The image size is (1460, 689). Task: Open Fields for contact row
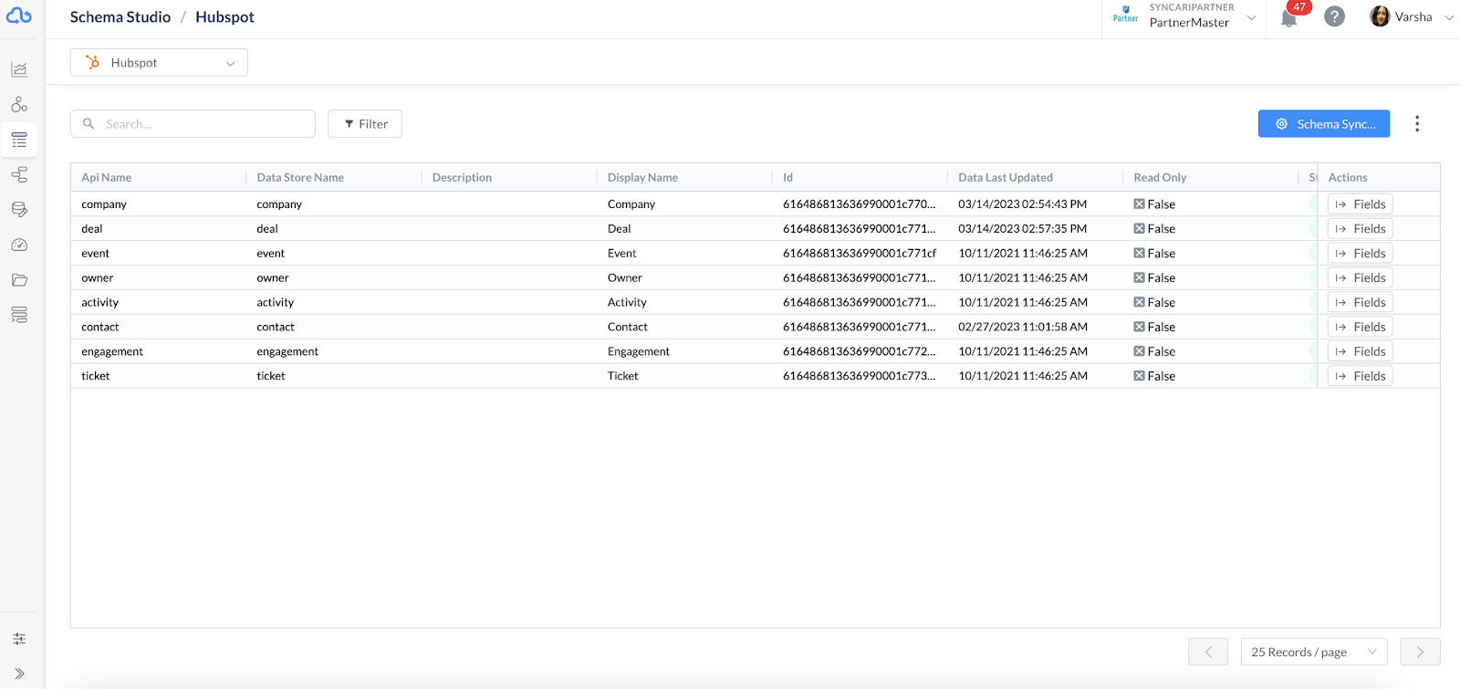(x=1360, y=327)
